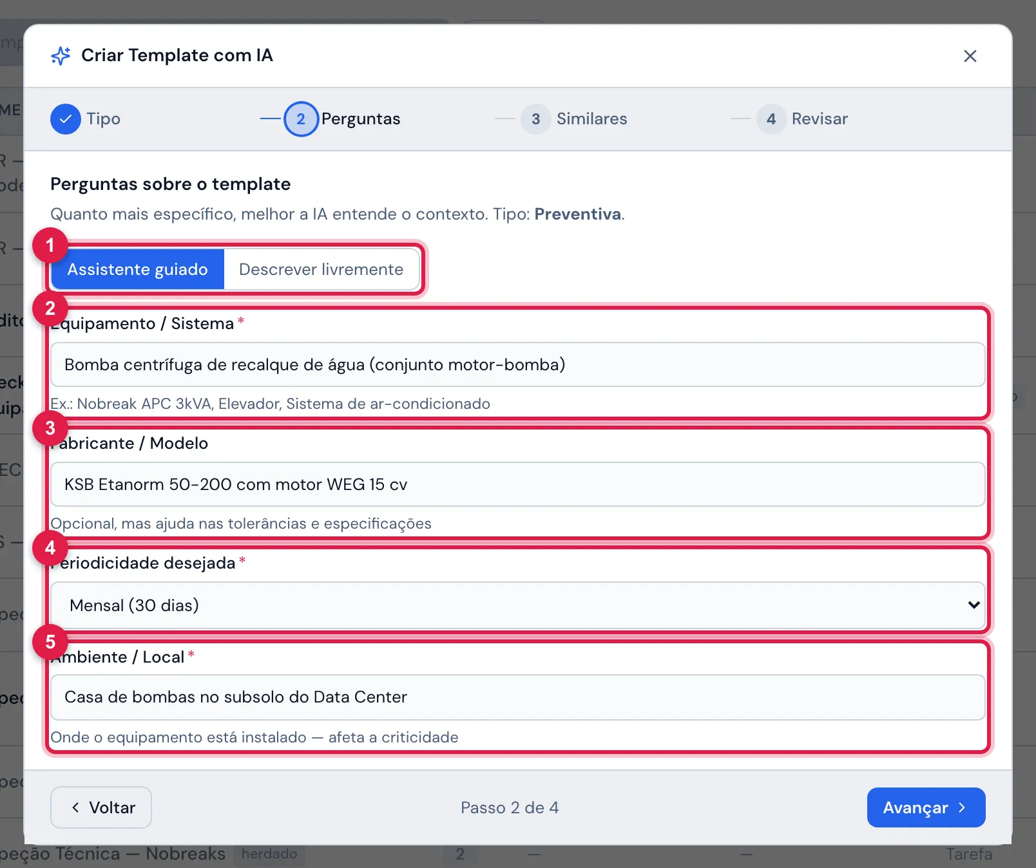Switch to Descrever livremente mode
The image size is (1036, 868).
[x=321, y=269]
